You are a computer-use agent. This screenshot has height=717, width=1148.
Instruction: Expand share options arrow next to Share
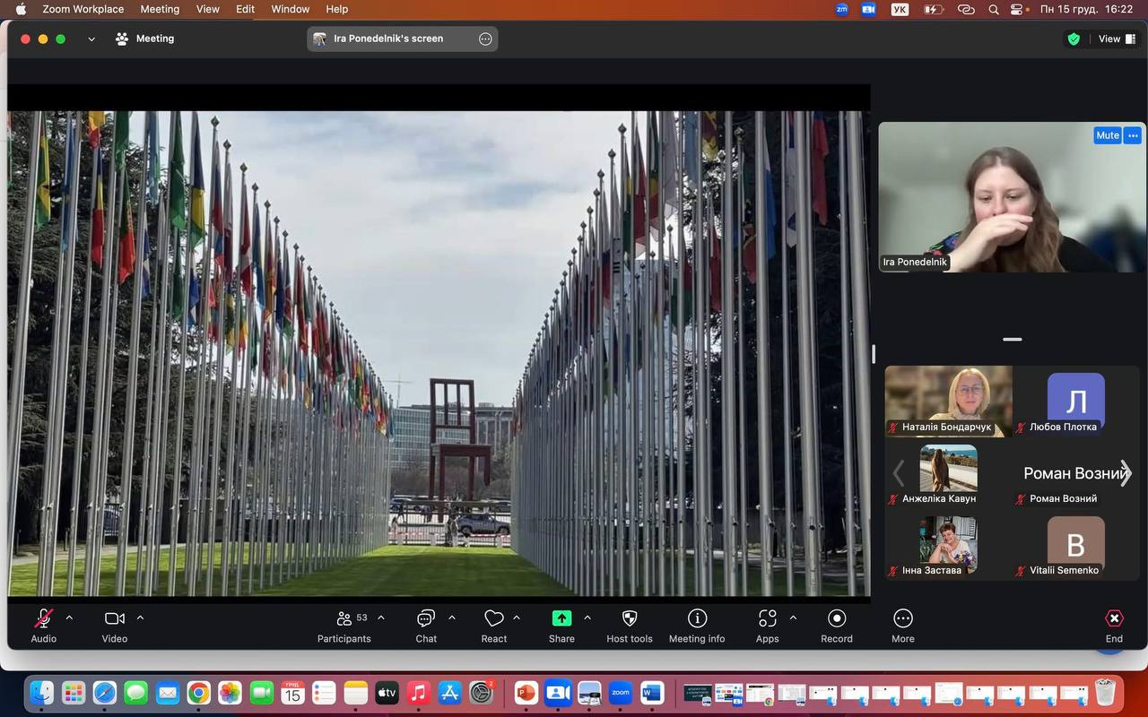tap(587, 618)
